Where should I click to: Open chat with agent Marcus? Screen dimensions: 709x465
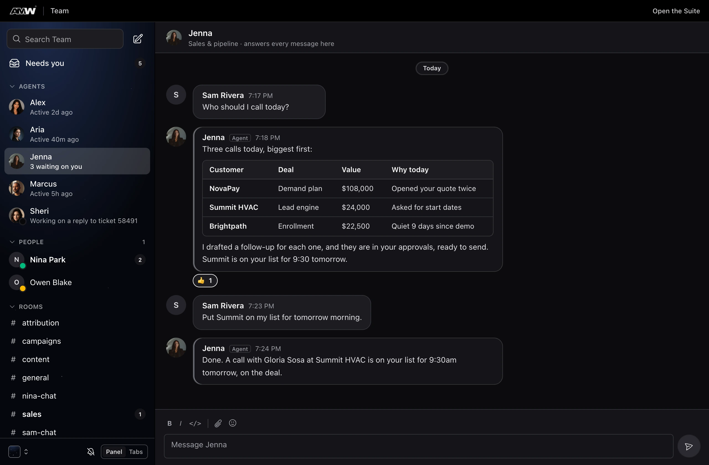[77, 188]
